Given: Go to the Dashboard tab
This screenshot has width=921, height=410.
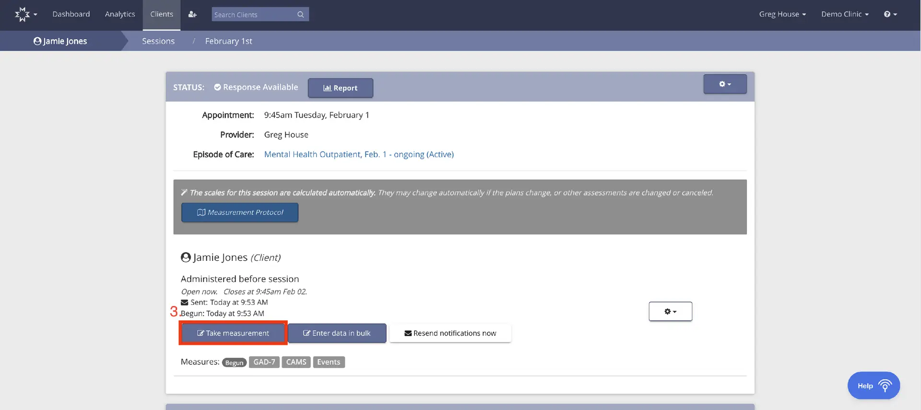Looking at the screenshot, I should tap(71, 14).
